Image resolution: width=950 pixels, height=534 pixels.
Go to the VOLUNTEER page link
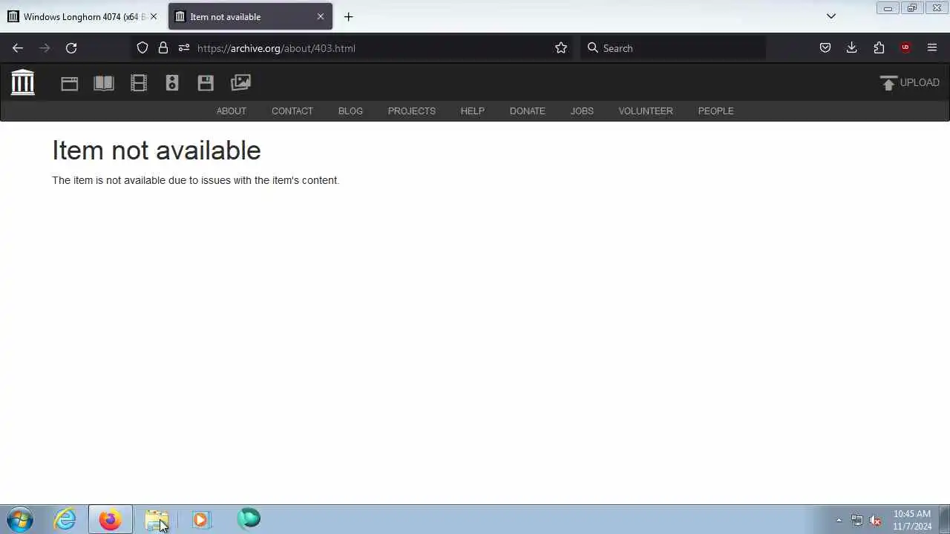[646, 111]
